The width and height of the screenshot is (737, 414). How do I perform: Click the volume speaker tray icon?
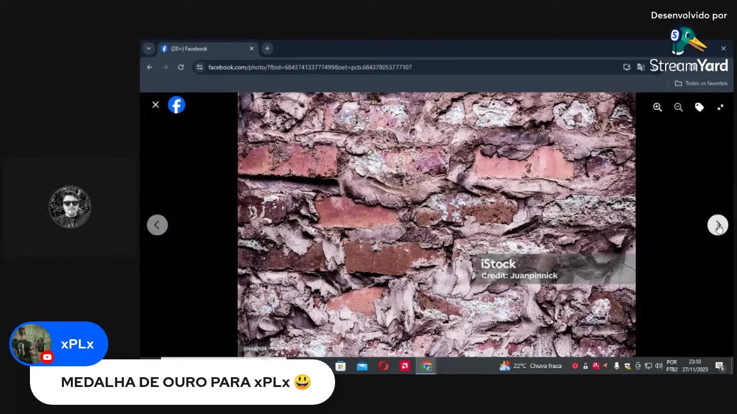click(659, 366)
